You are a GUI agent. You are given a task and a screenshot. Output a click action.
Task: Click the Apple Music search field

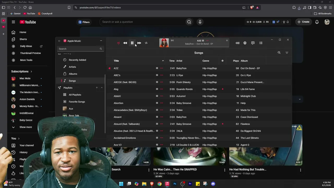pyautogui.click(x=80, y=49)
